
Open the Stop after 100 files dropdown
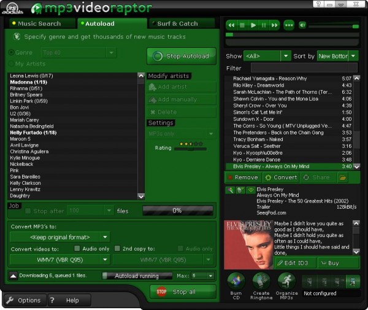pyautogui.click(x=109, y=211)
